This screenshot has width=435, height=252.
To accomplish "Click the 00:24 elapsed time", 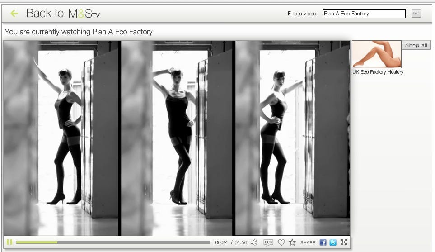I will [x=221, y=242].
